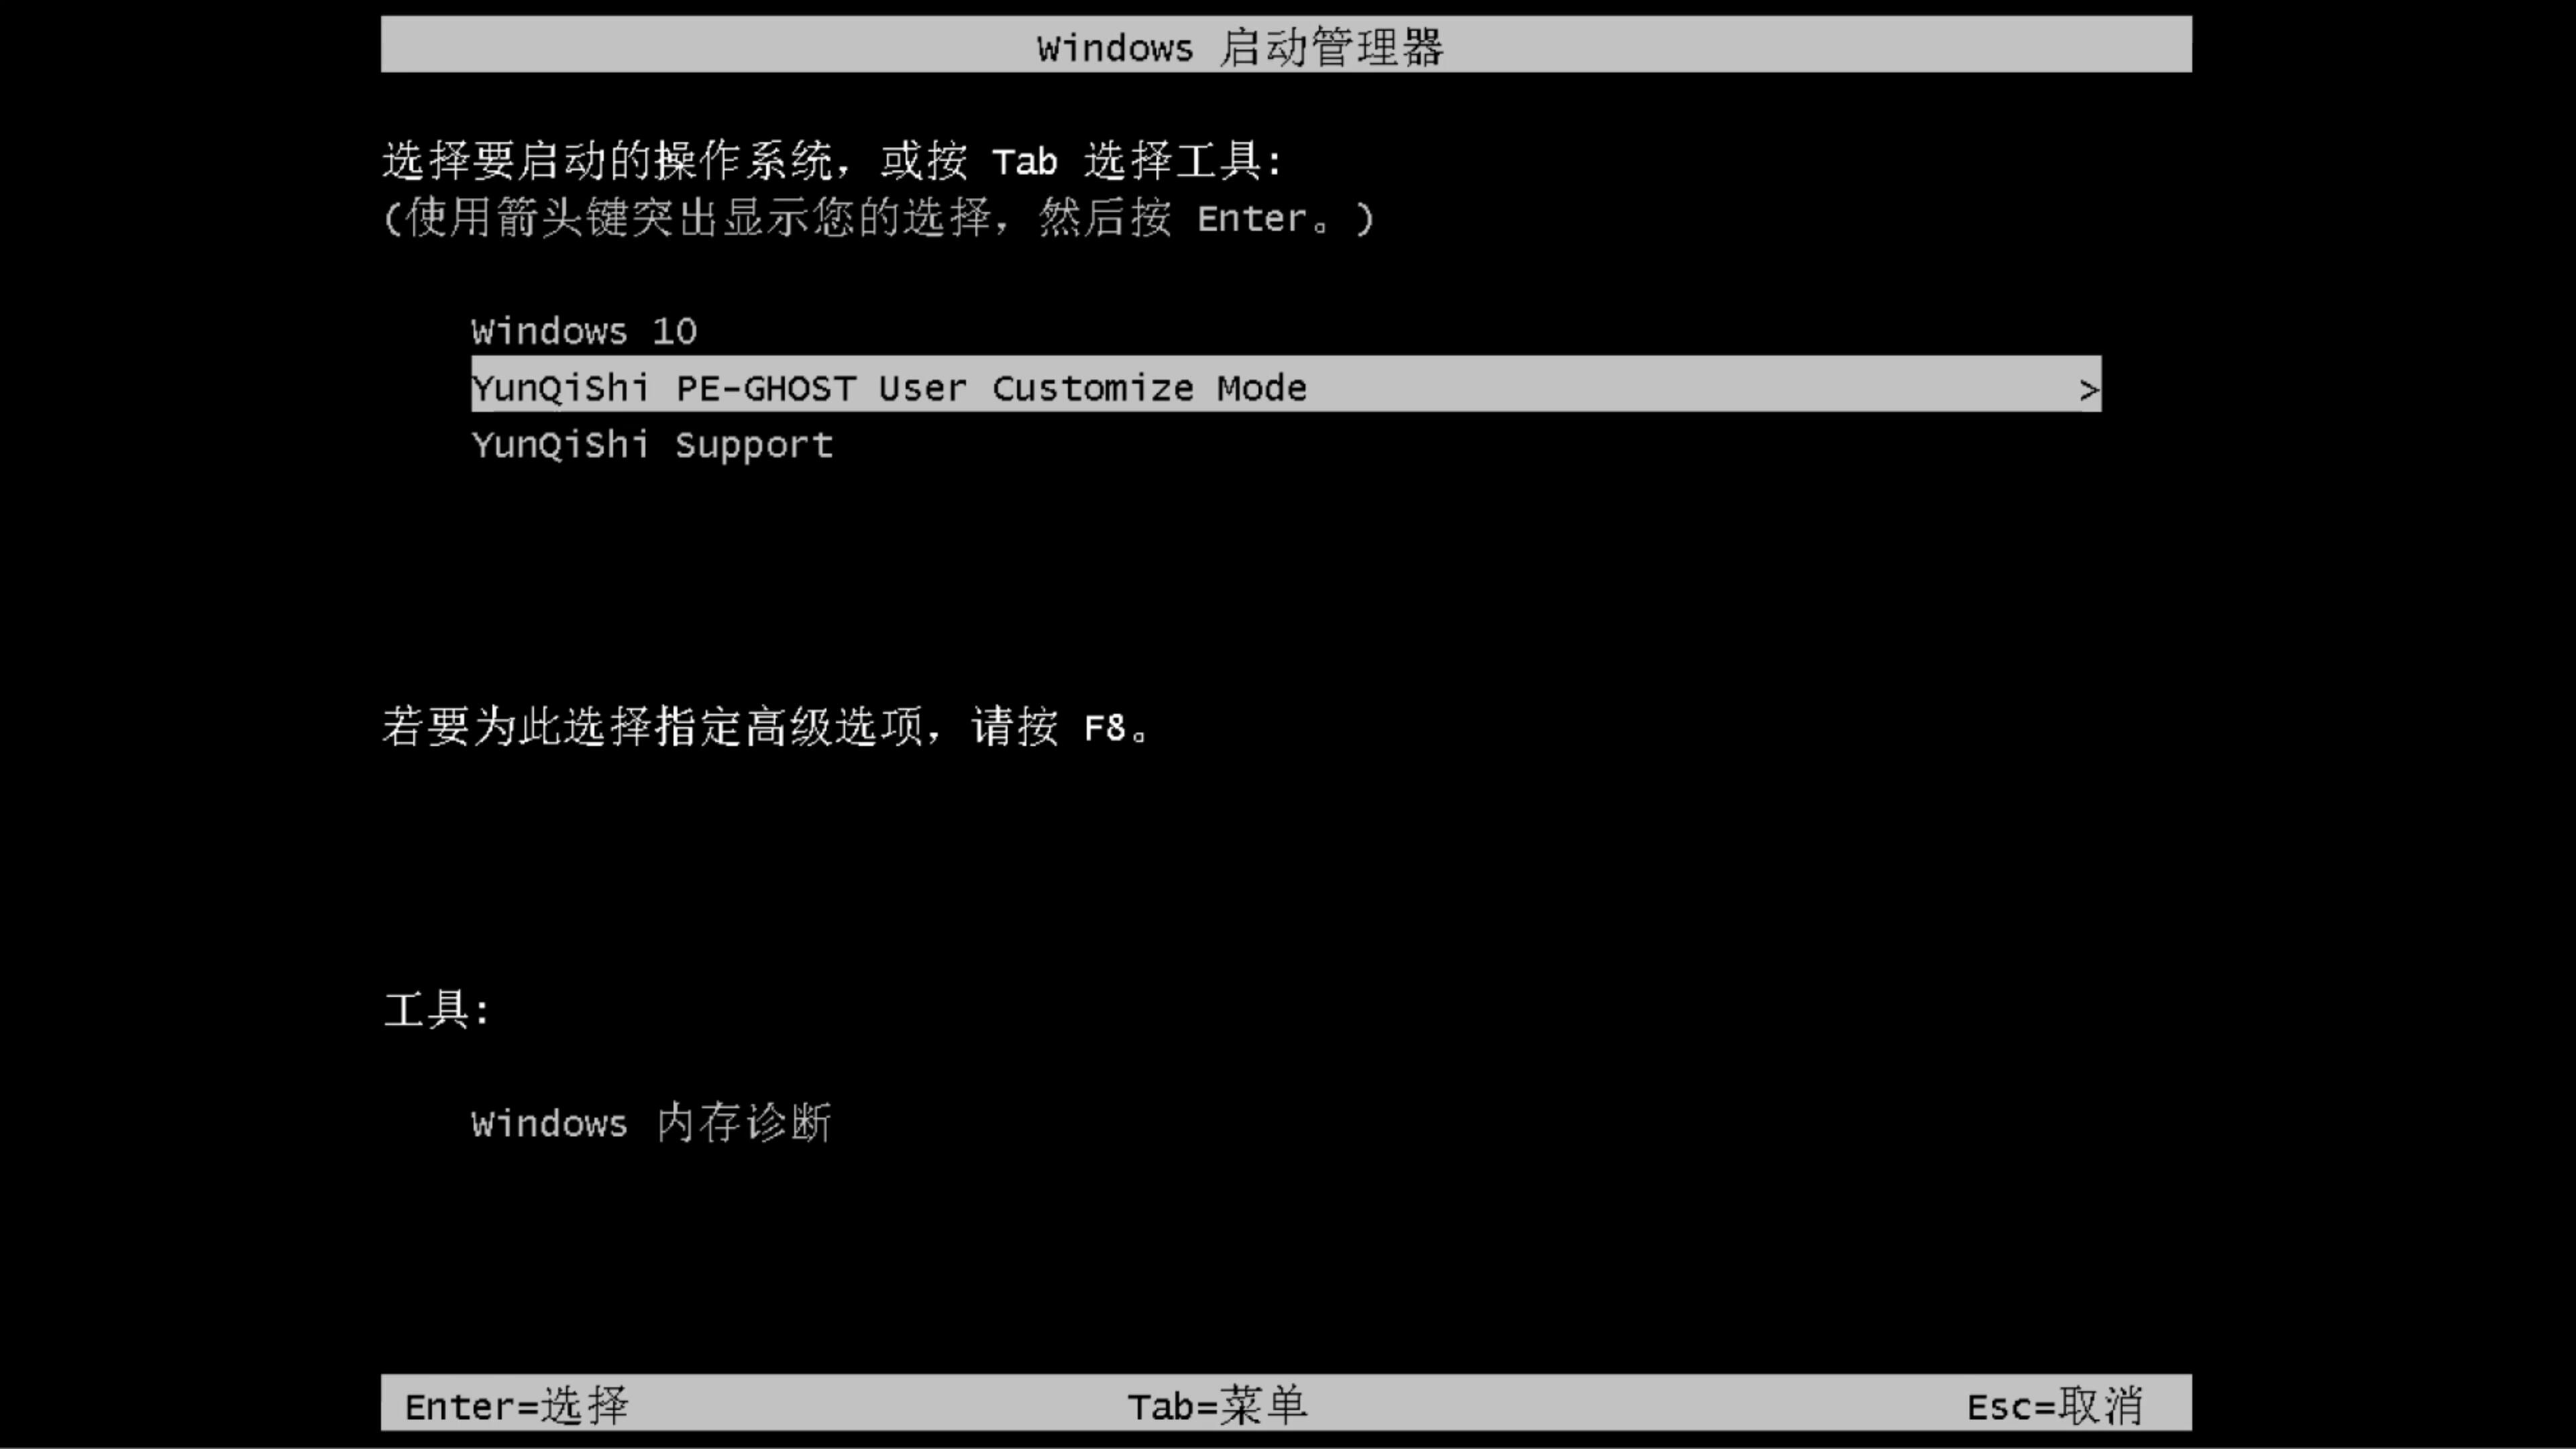Select YunQiShi Support option
Viewport: 2576px width, 1449px height.
pos(653,444)
